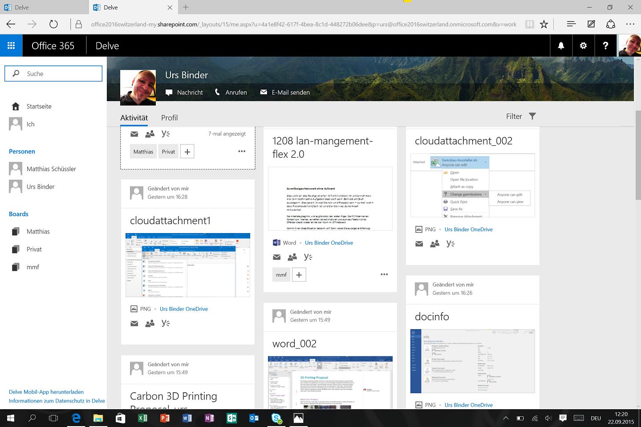
Task: Click Nachricht to message Urs Binder
Action: (184, 93)
